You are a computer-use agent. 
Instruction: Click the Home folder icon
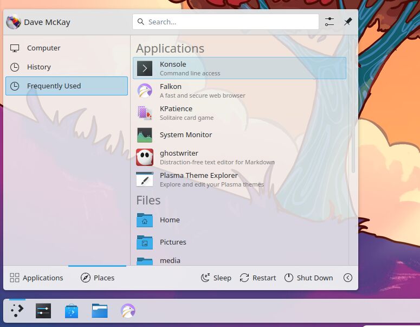145,220
